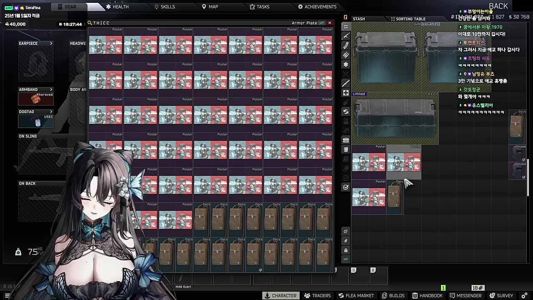Open the MAP tab

[210, 7]
